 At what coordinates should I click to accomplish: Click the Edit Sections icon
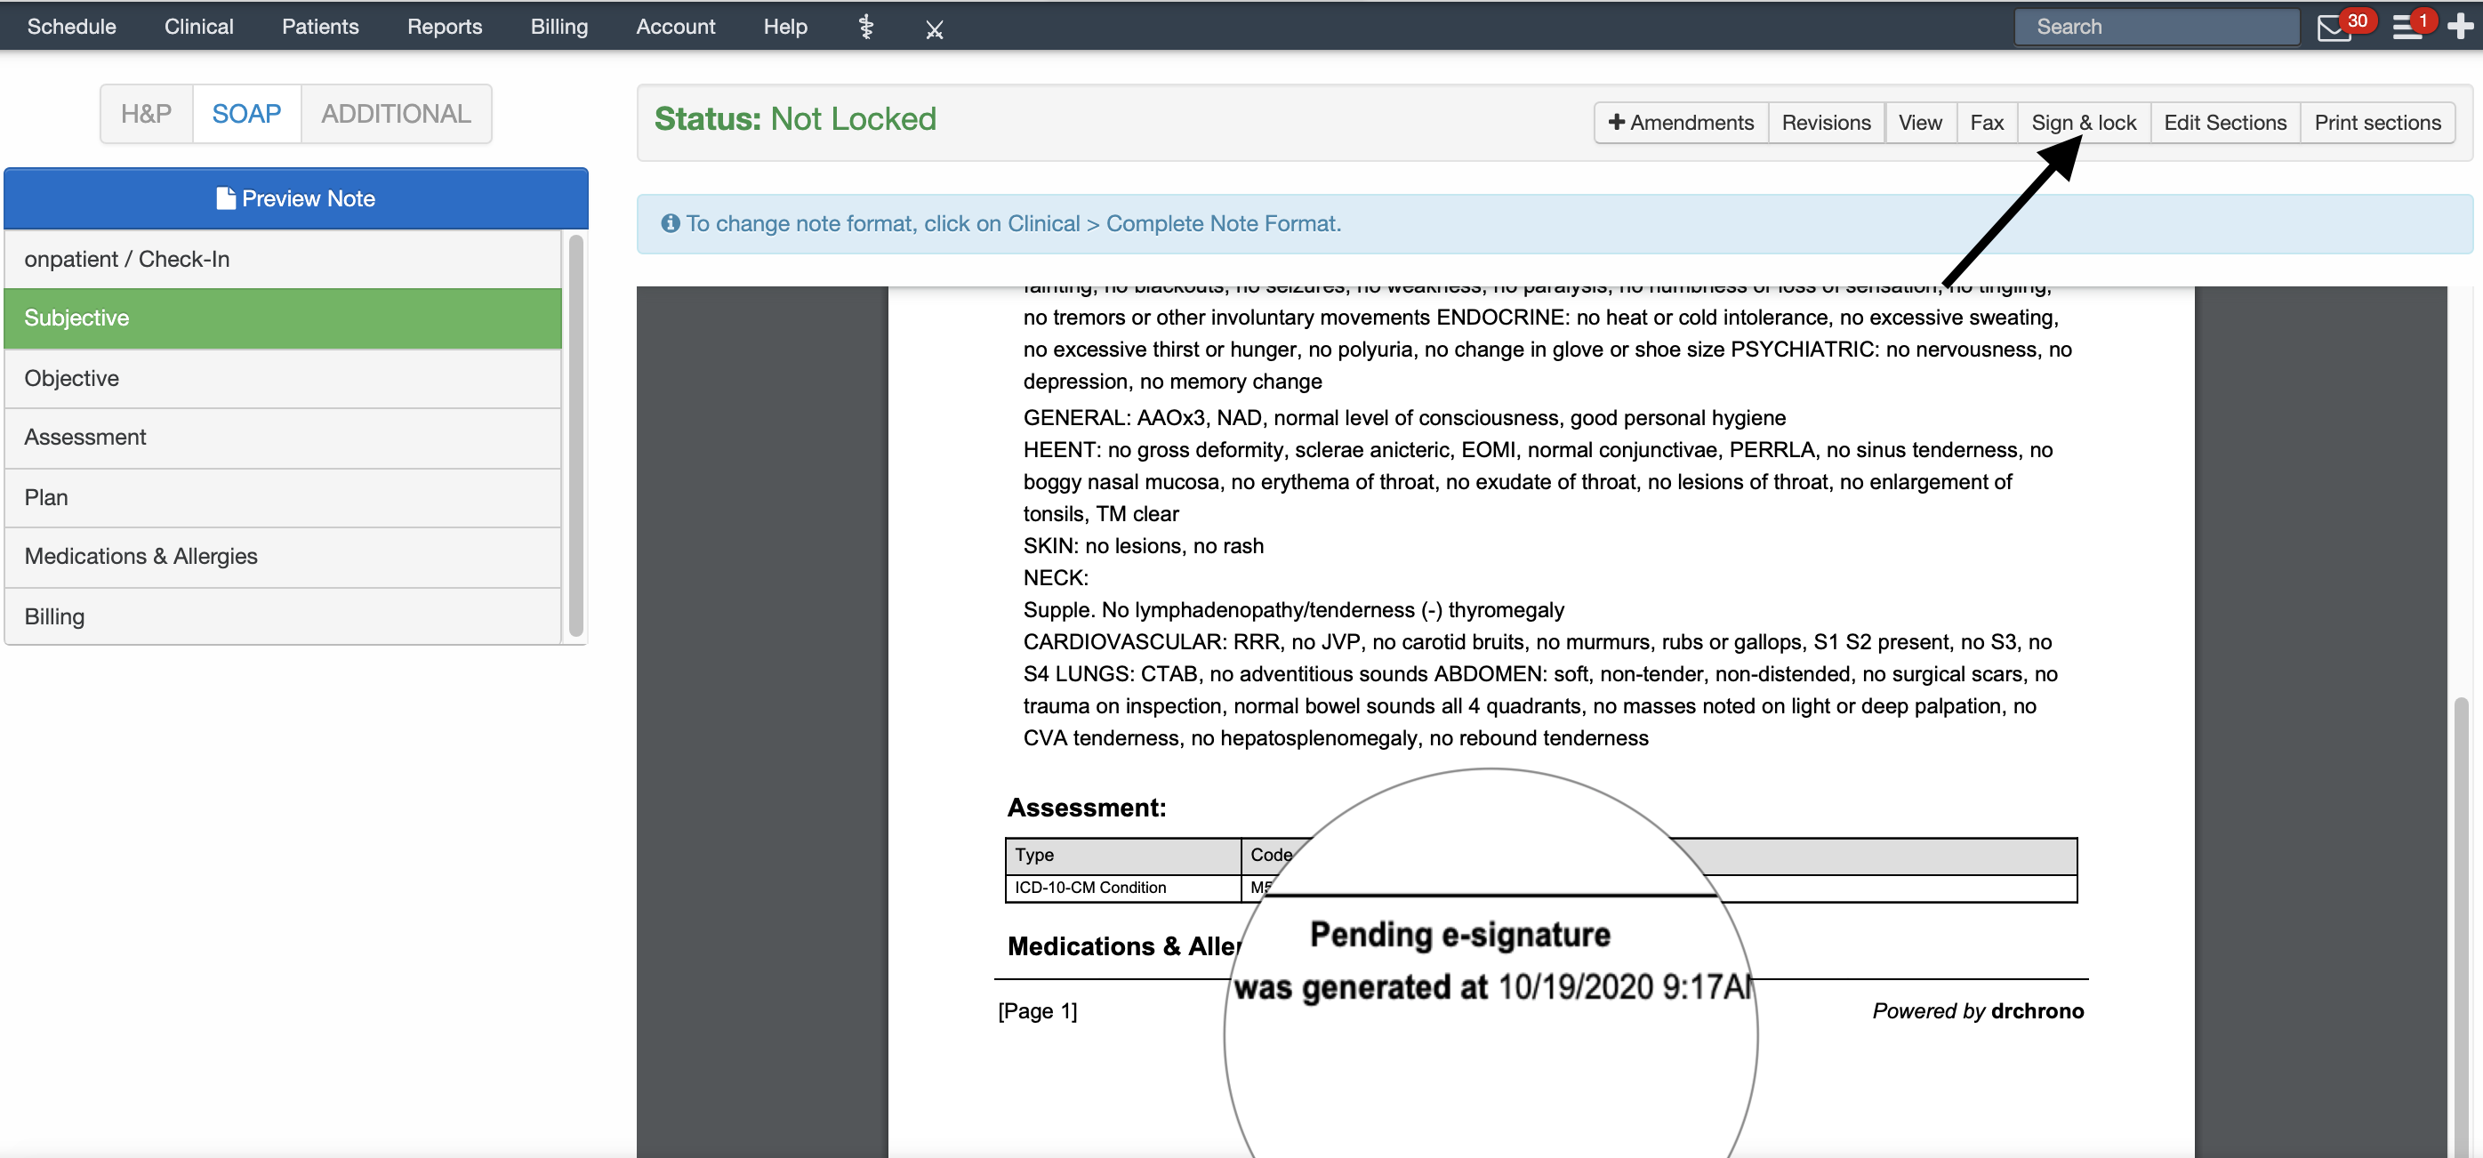tap(2223, 120)
